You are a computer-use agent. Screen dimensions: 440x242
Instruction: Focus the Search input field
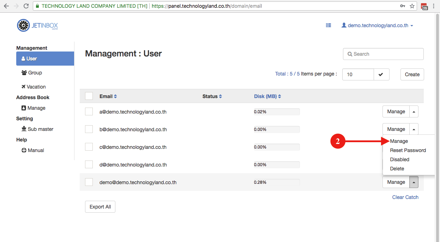pyautogui.click(x=383, y=54)
